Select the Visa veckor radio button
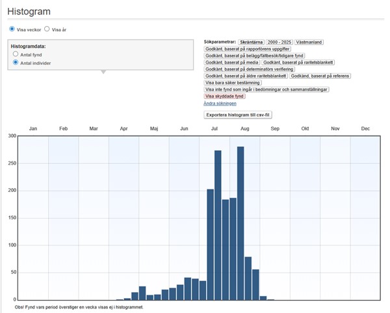Image resolution: width=390 pixels, height=313 pixels. (x=12, y=29)
